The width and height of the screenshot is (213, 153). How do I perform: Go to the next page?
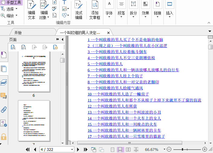click(78, 150)
